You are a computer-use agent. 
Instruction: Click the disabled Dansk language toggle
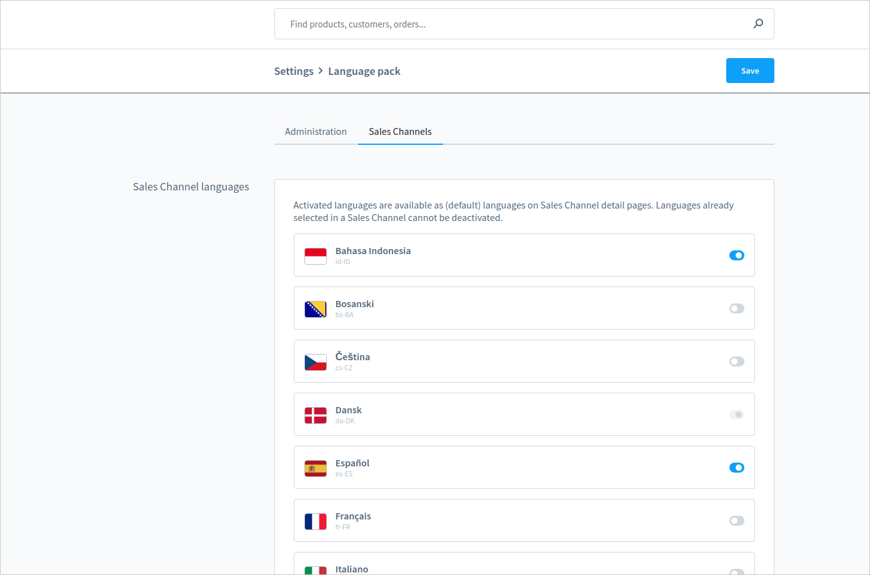pos(737,415)
